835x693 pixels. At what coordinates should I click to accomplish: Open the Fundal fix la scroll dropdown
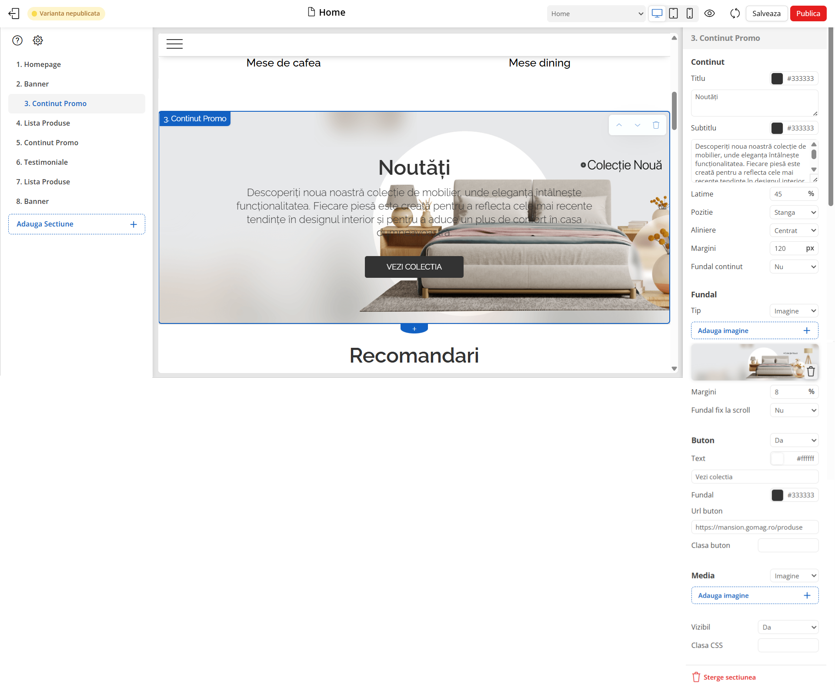tap(794, 410)
